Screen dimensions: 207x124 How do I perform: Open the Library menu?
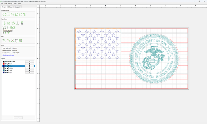[x=10, y=4]
